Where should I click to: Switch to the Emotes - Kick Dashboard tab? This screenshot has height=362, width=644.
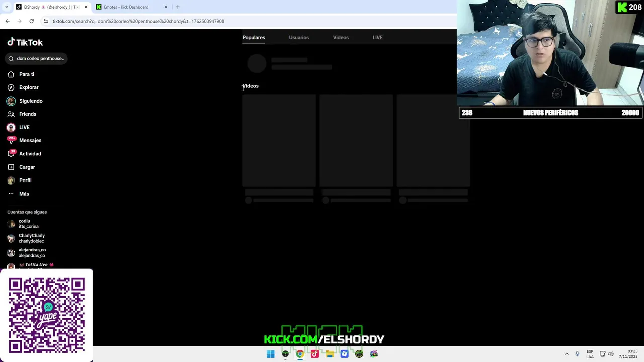[x=131, y=7]
